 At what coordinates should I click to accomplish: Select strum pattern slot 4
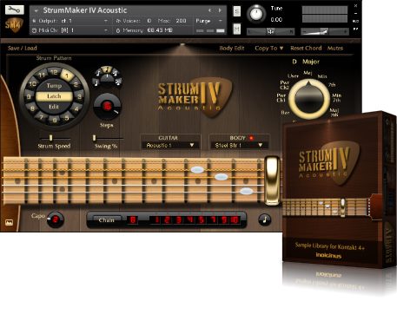(x=76, y=109)
